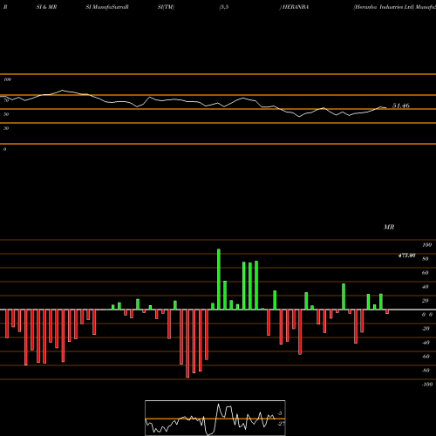Select the 'SI MunafaSutraR' header text

pos(107,7)
